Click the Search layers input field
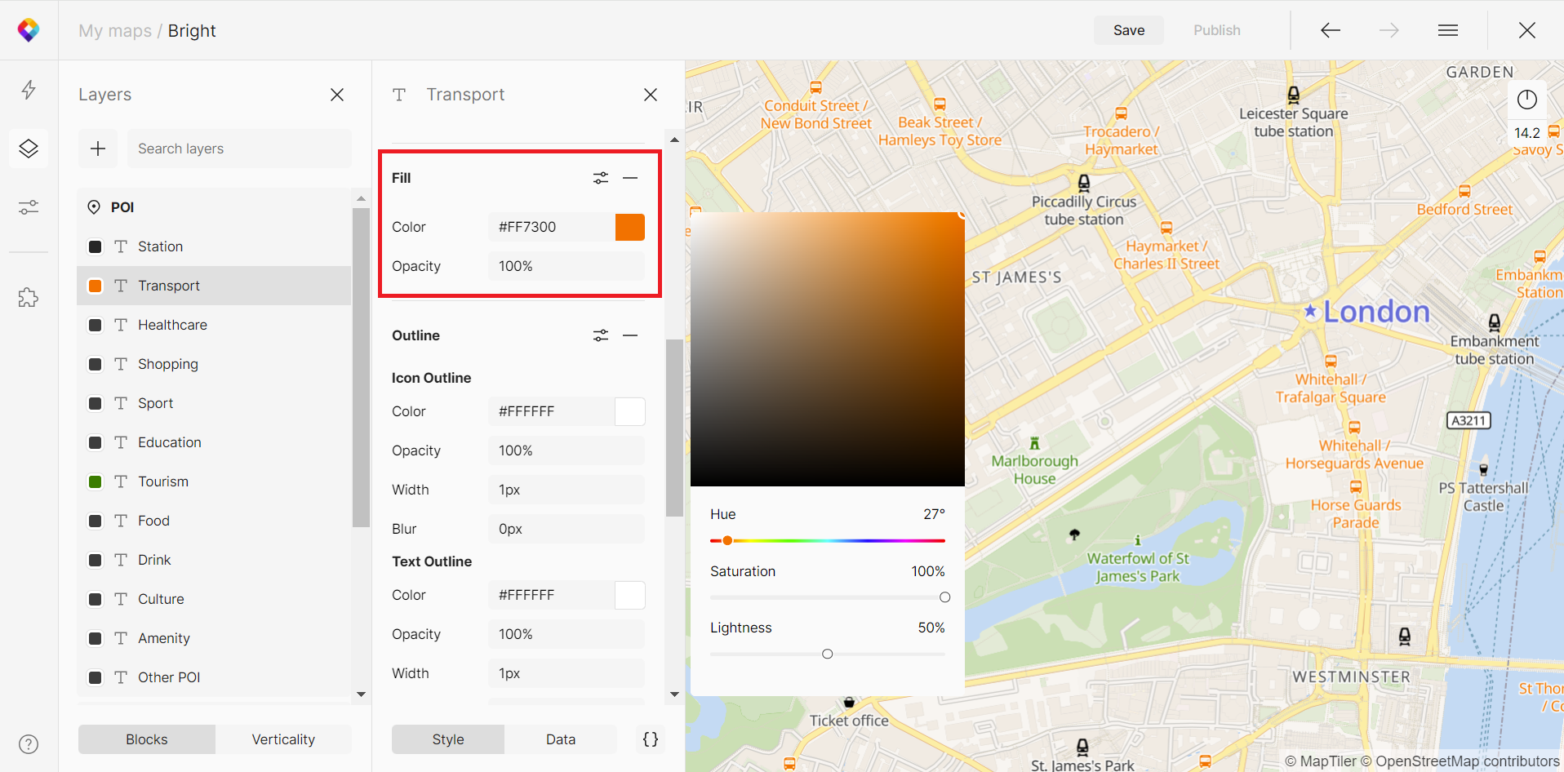The width and height of the screenshot is (1564, 772). [x=238, y=149]
